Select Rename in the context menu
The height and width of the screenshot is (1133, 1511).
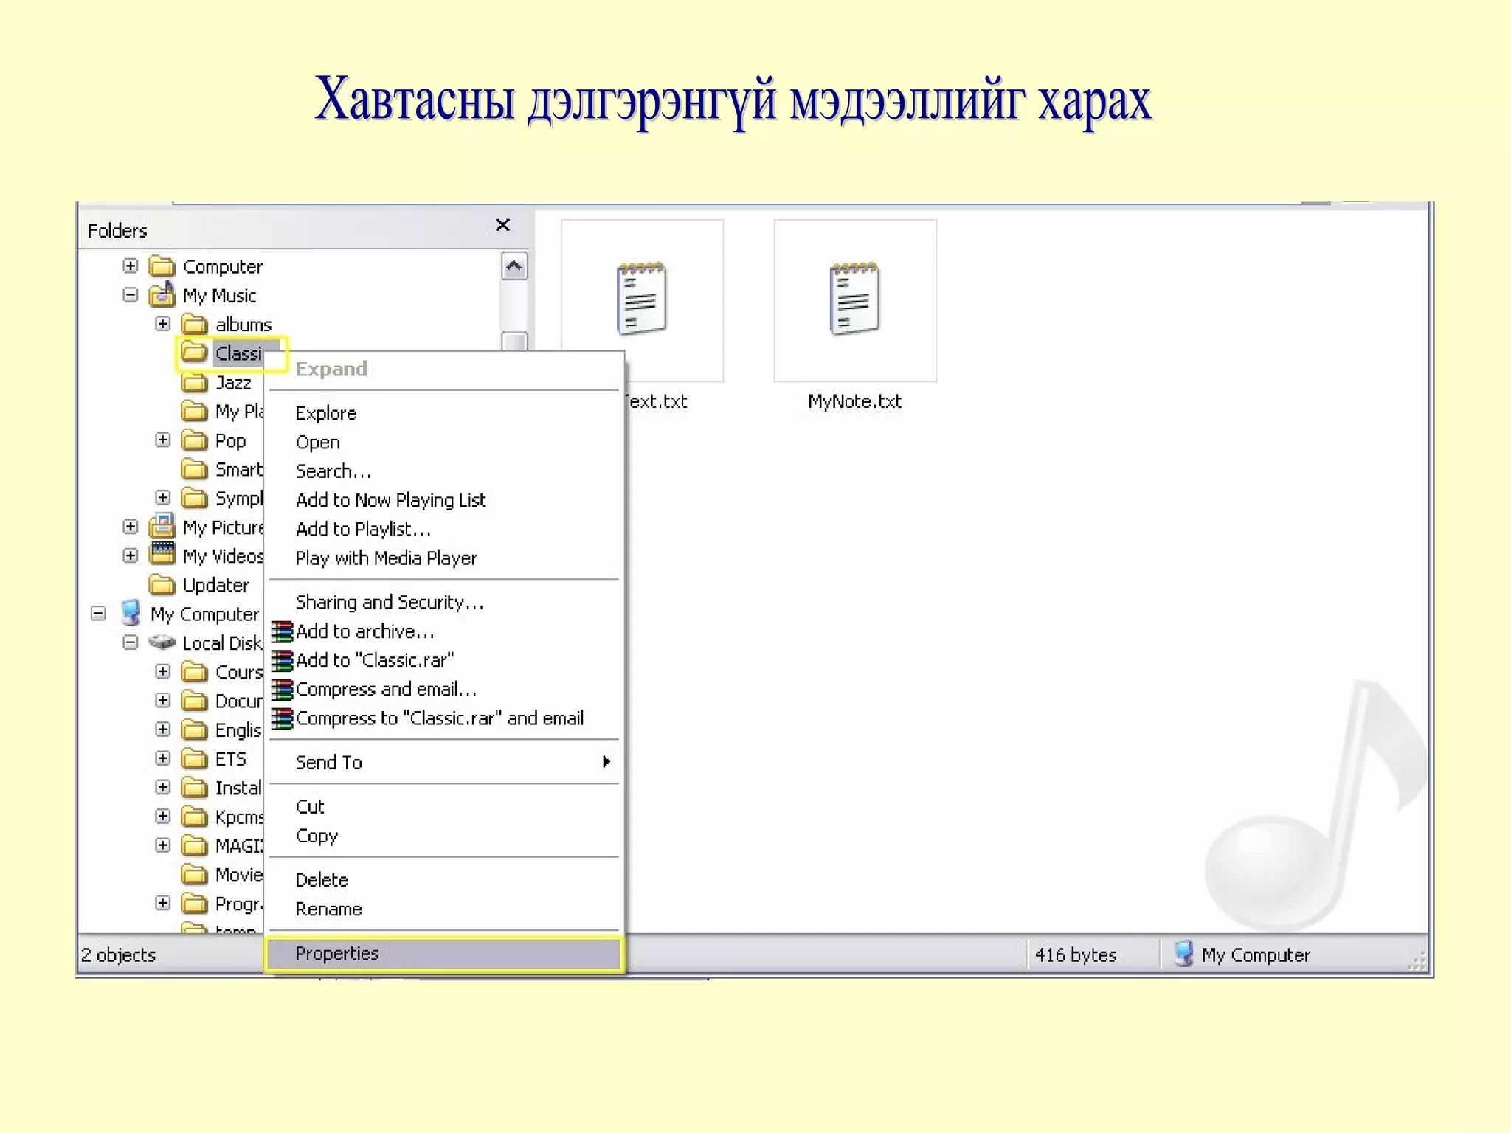[x=328, y=909]
